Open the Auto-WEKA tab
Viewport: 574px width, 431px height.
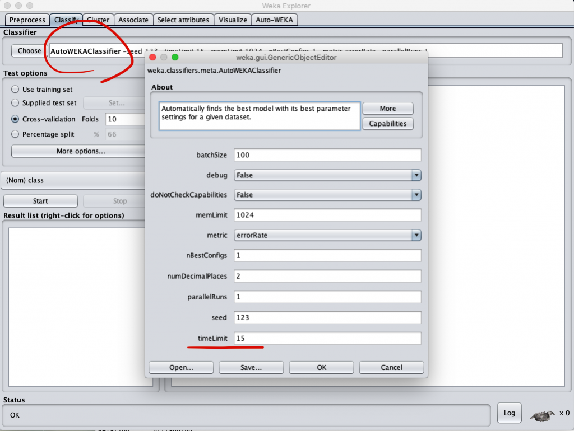click(275, 20)
